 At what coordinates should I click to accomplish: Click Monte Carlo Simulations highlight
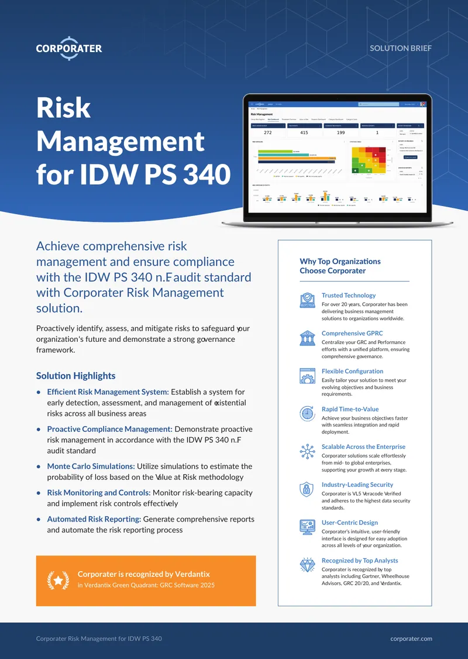click(x=150, y=472)
